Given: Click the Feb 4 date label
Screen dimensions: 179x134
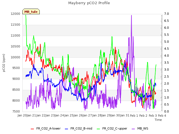Looking at the screenshot, I should click(162, 116).
